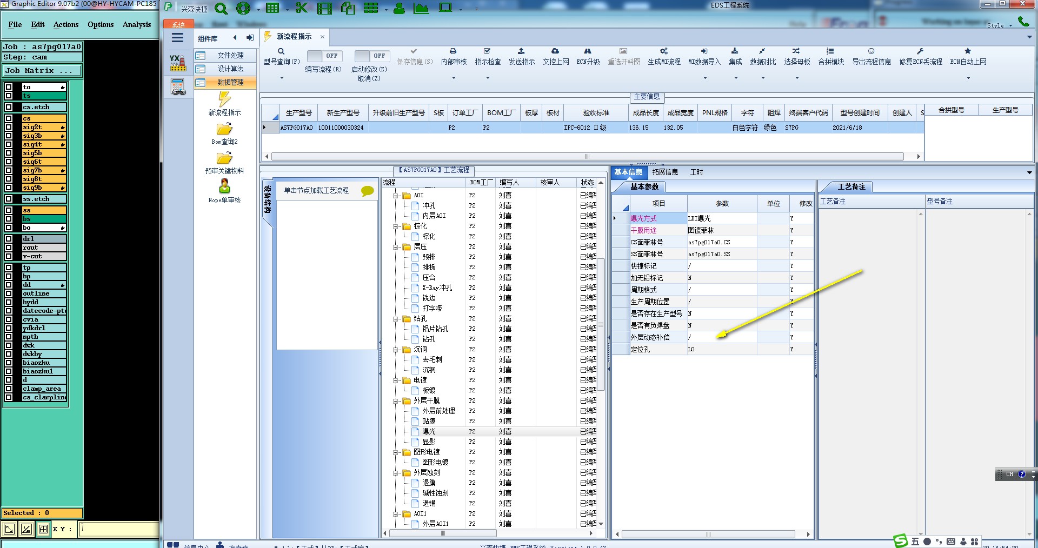This screenshot has height=548, width=1038.
Task: Open the dropdown arrow under MI数据导入
Action: point(704,78)
